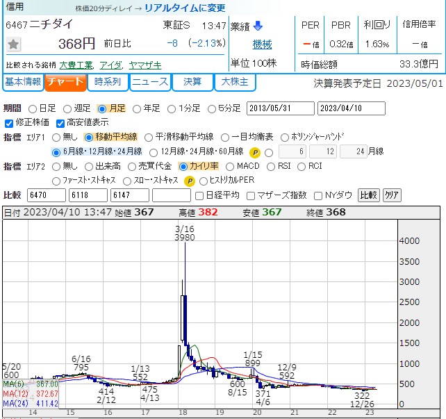The image size is (446, 419).
Task: Switch to the ニュース tab
Action: pyautogui.click(x=150, y=83)
